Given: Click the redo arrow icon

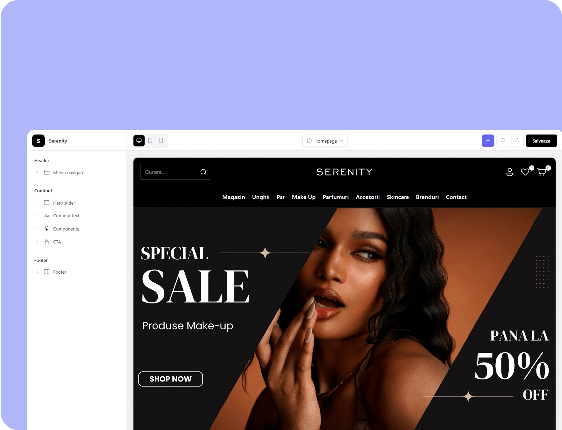Looking at the screenshot, I should click(517, 141).
